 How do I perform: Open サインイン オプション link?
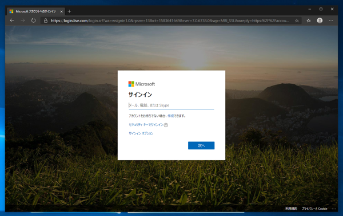pyautogui.click(x=141, y=133)
